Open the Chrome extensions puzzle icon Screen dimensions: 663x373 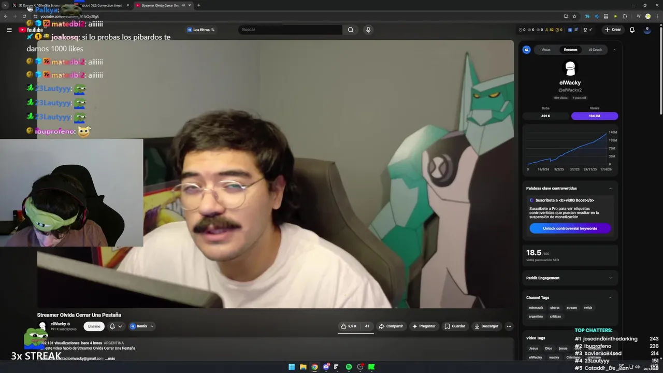(x=625, y=16)
